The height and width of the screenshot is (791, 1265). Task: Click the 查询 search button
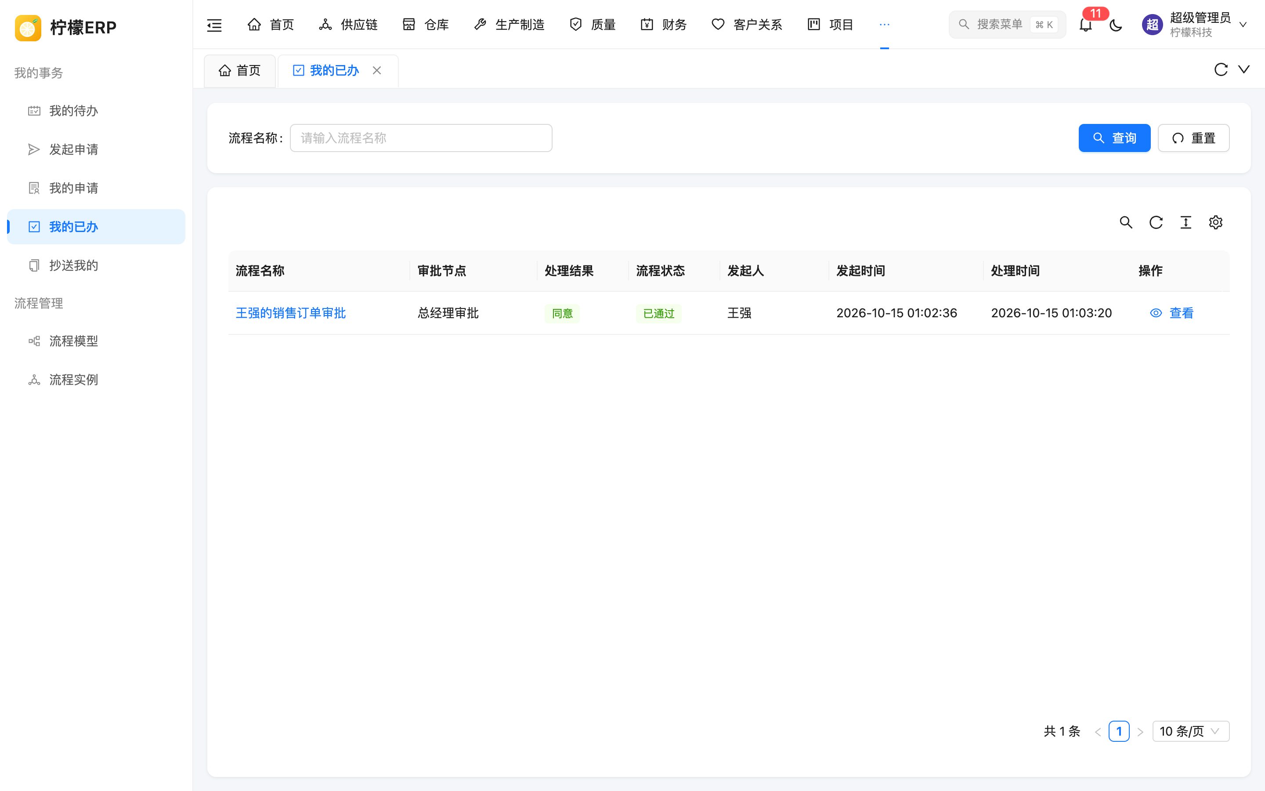1114,138
